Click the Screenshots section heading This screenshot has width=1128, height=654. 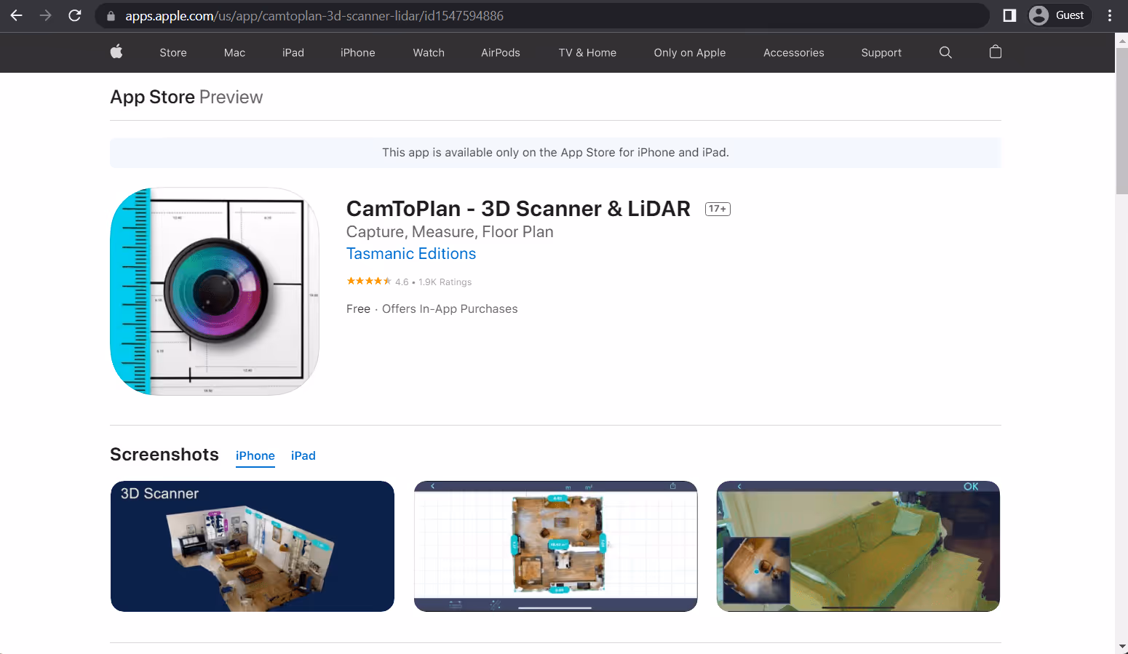(164, 455)
